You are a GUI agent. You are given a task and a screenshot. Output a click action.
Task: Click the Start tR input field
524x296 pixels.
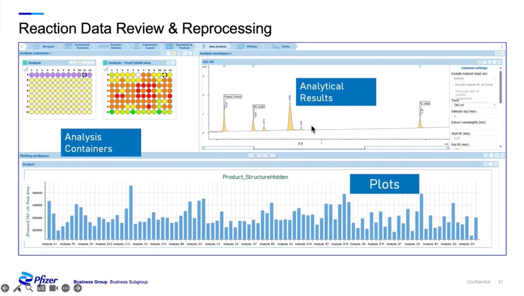point(474,139)
